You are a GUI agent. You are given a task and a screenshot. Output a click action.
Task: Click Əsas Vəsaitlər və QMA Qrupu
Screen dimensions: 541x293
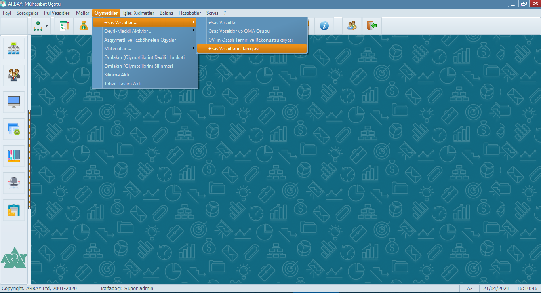(239, 31)
